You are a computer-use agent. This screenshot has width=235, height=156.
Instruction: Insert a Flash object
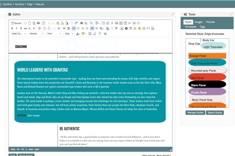click(126, 28)
